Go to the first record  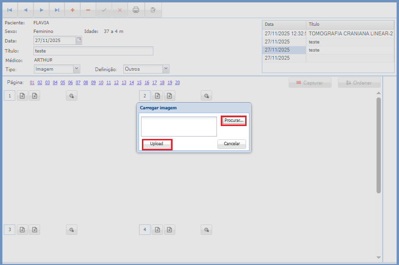[x=10, y=10]
